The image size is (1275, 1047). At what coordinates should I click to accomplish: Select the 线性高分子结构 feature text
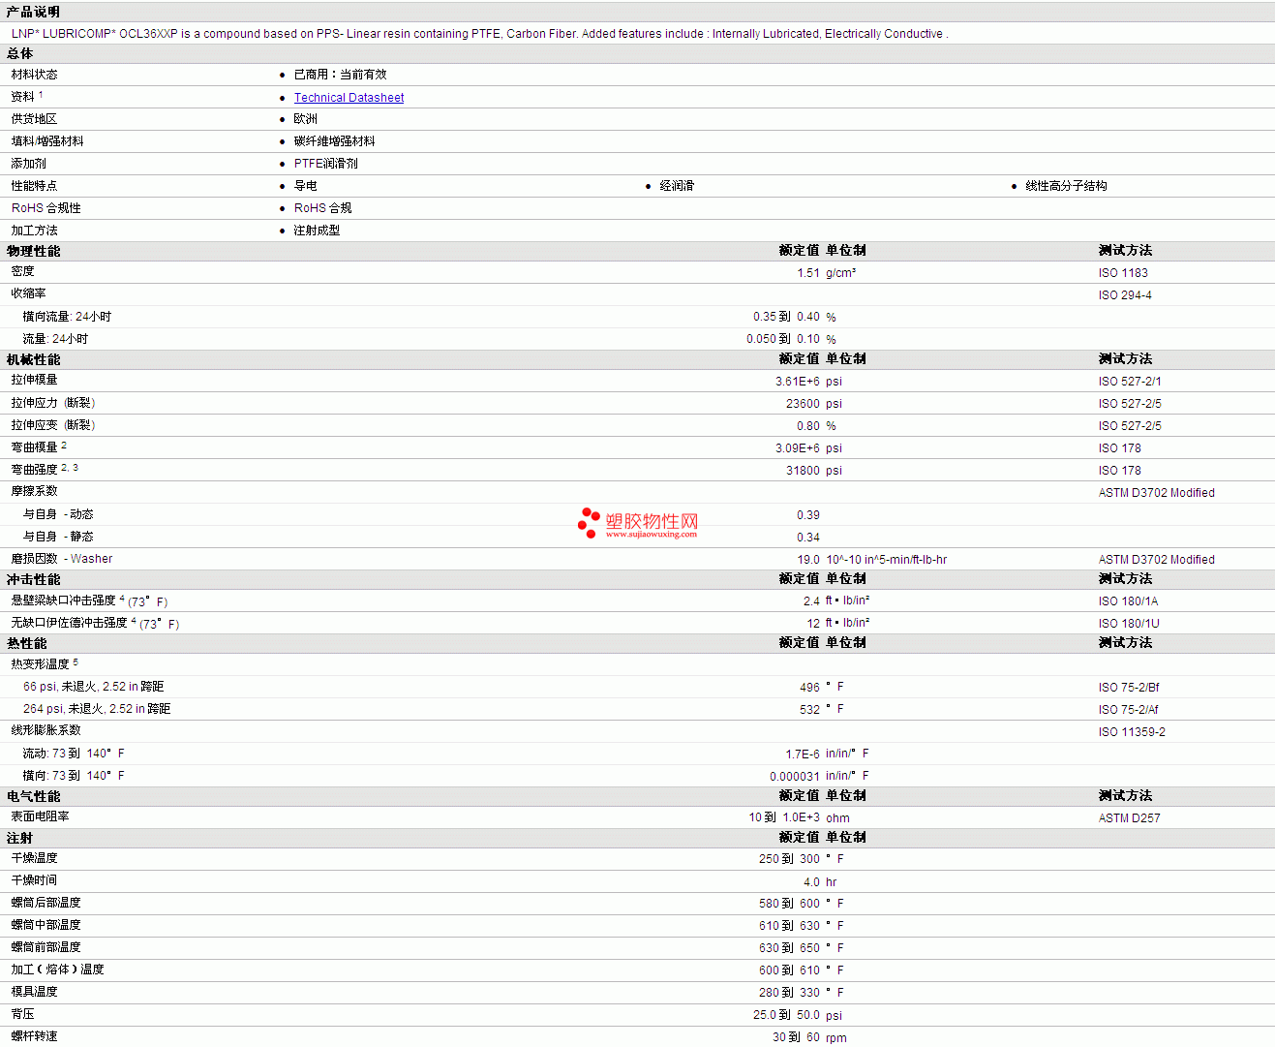click(x=1066, y=186)
